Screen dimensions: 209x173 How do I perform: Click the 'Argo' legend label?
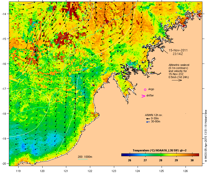point(151,89)
